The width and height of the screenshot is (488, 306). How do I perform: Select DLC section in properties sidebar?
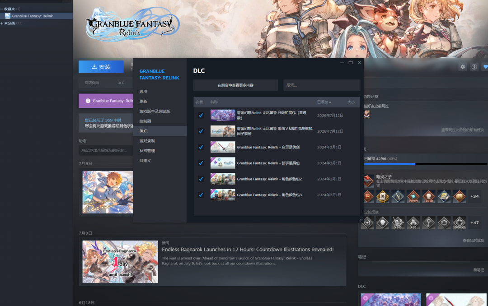(x=160, y=131)
